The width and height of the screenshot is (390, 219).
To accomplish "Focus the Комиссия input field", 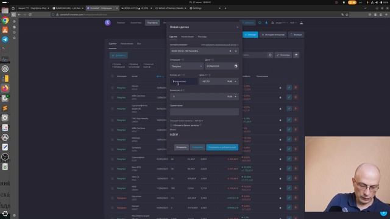I will pyautogui.click(x=198, y=96).
